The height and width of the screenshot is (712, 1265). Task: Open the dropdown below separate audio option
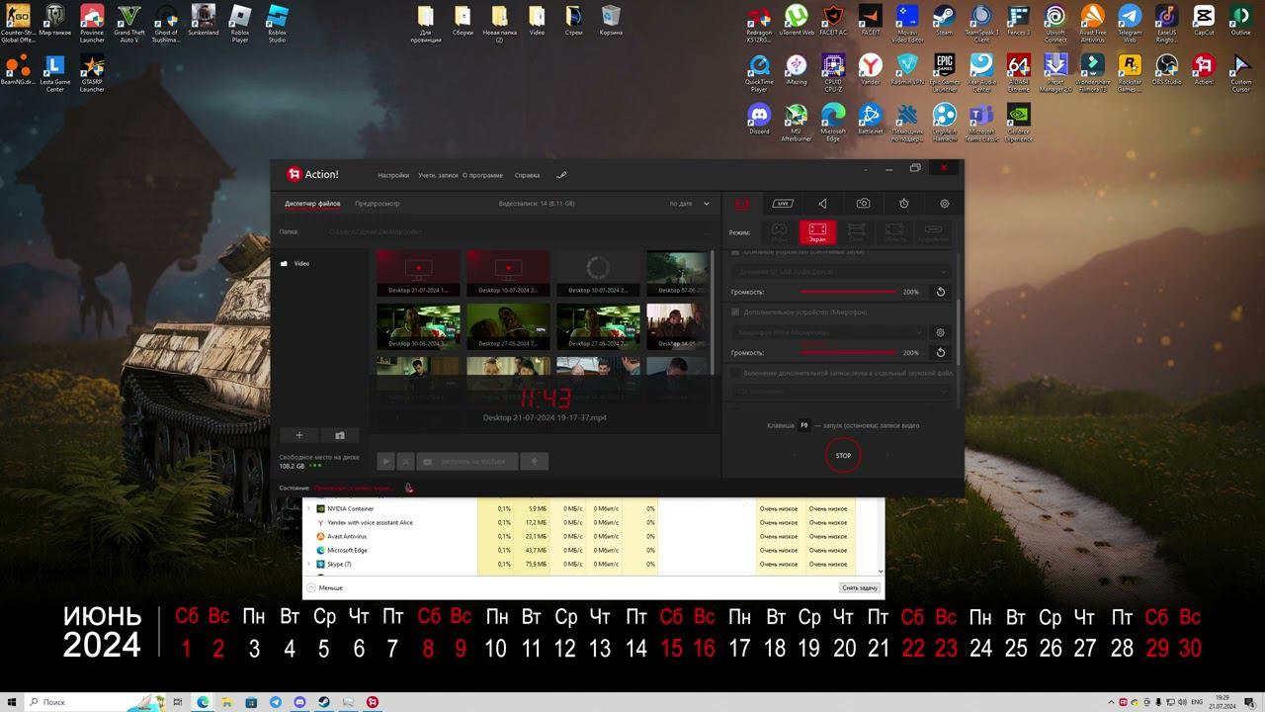842,392
